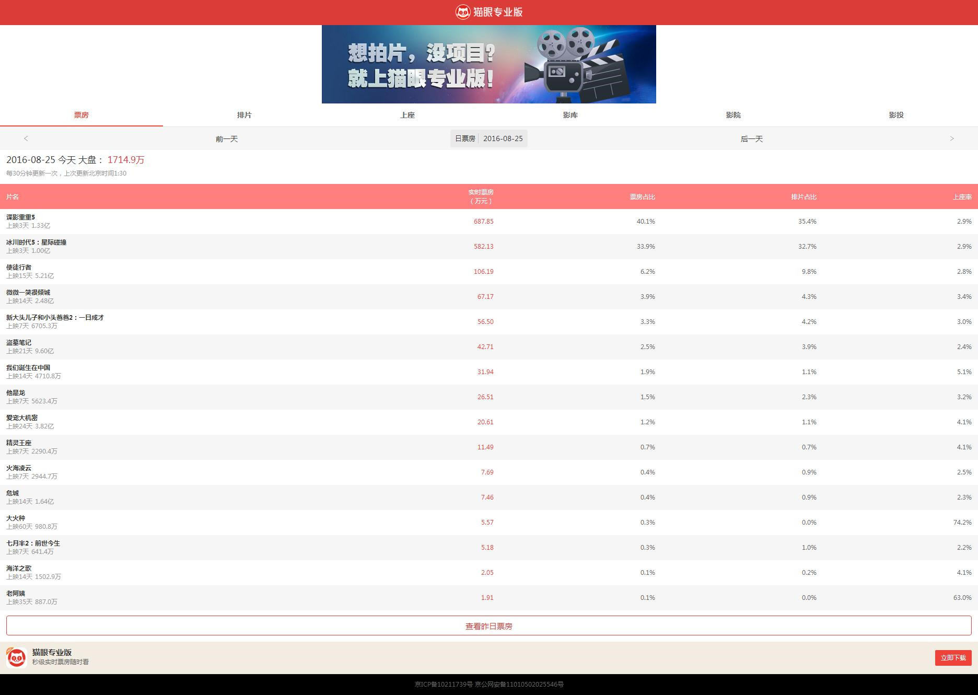Screen dimensions: 978x695
Task: Click the 实时票房 column header
Action: 481,196
